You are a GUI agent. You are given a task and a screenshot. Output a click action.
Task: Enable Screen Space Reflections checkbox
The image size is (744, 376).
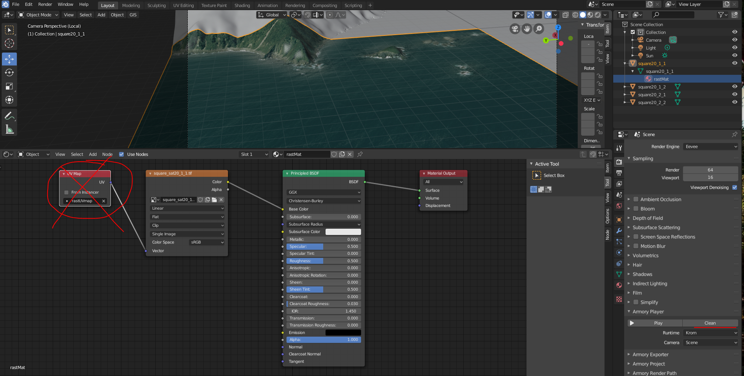(636, 237)
